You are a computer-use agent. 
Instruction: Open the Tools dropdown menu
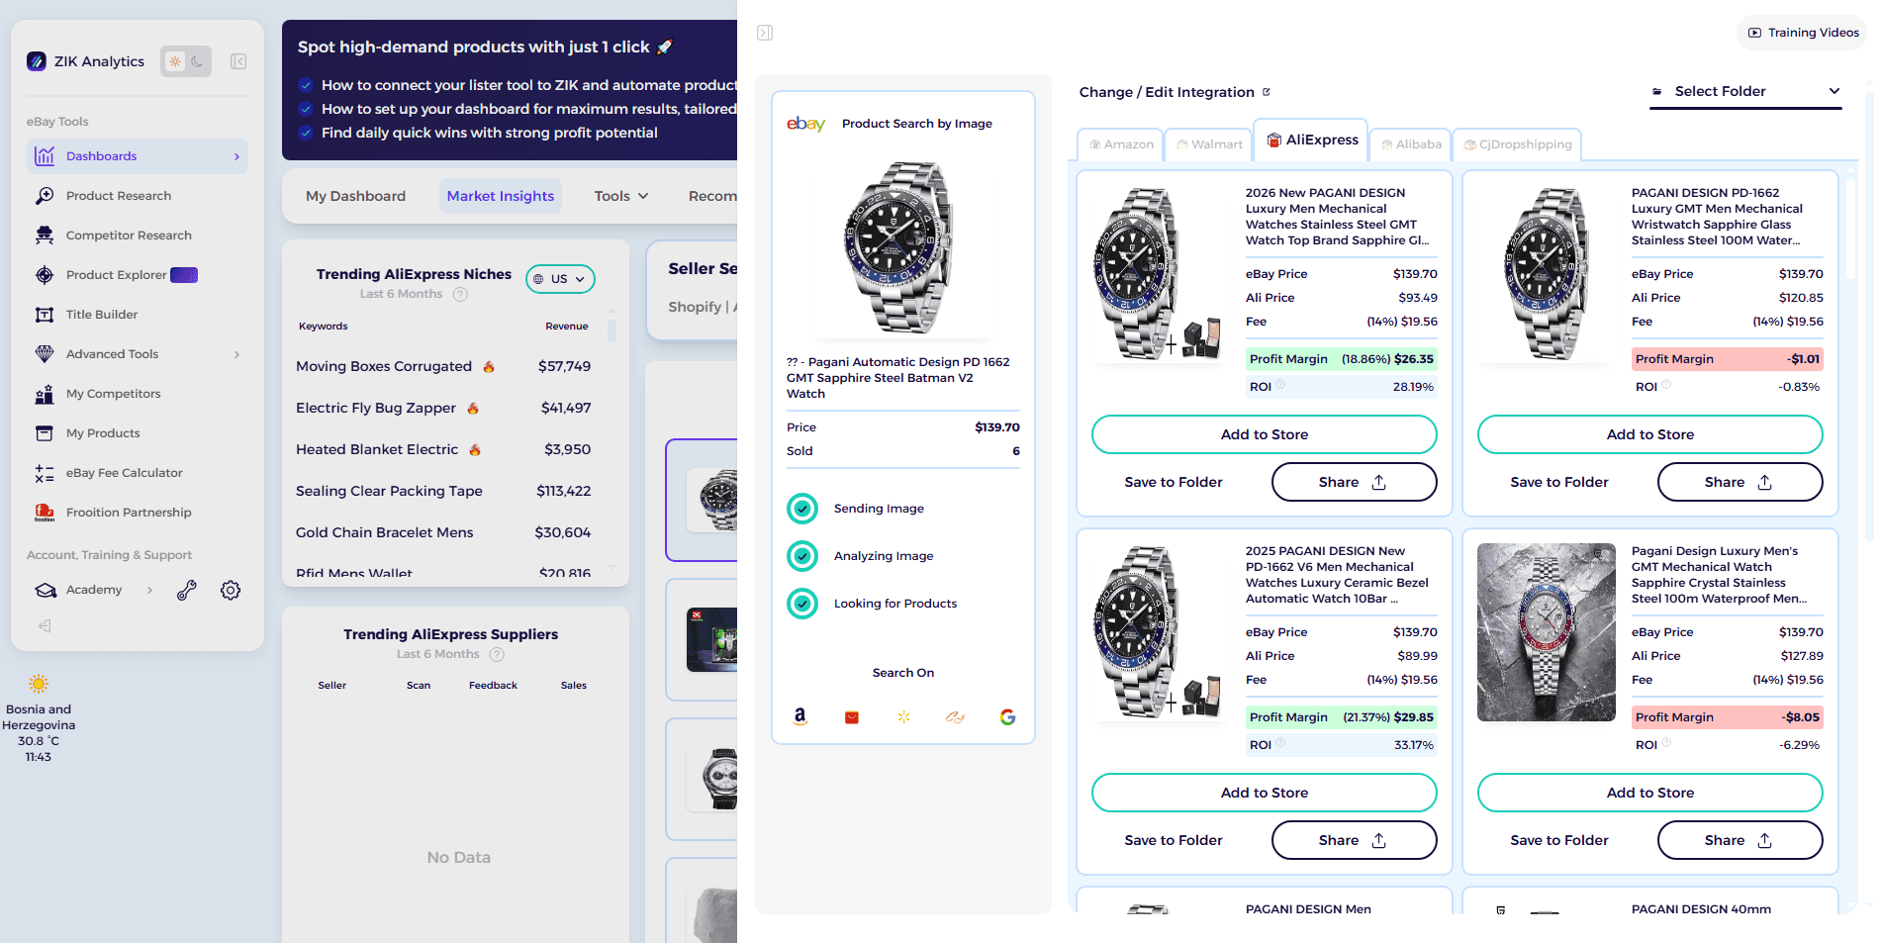point(621,196)
